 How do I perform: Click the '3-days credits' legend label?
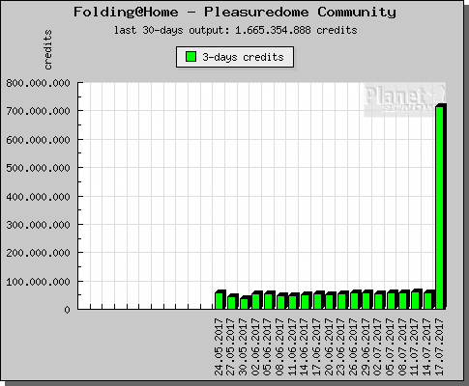pos(243,57)
